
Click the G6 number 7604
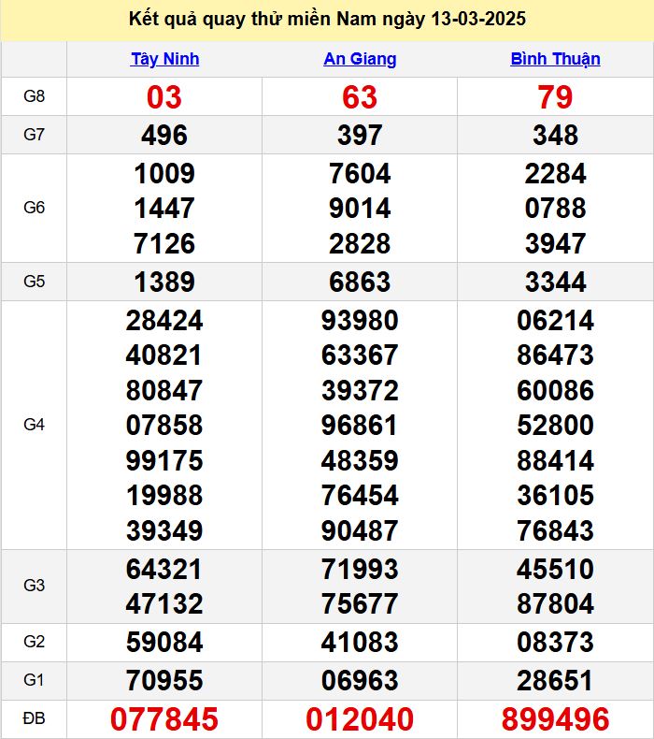click(360, 173)
